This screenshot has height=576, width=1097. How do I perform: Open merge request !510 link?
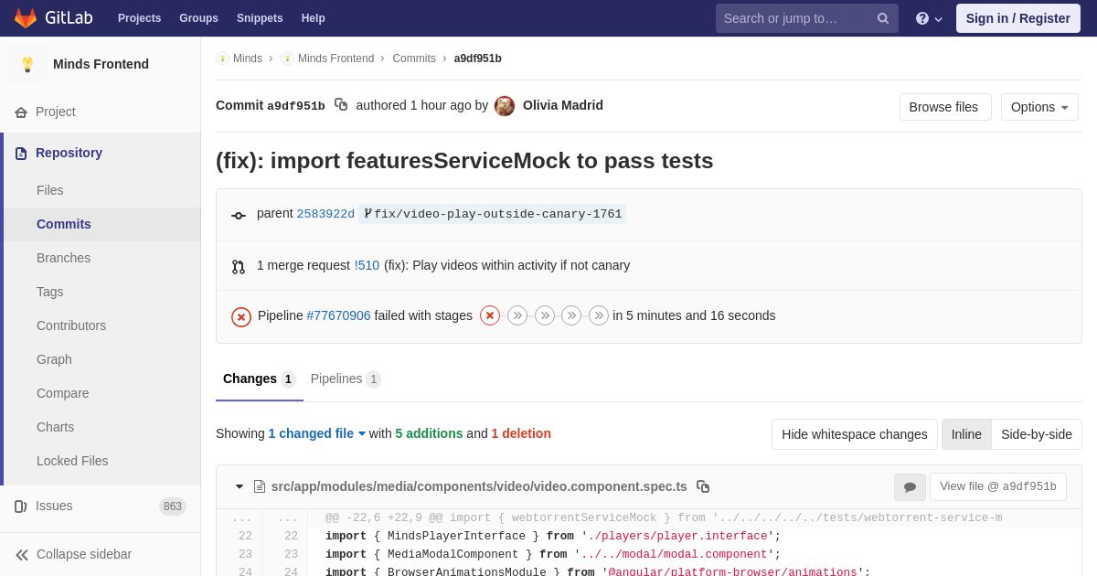367,265
